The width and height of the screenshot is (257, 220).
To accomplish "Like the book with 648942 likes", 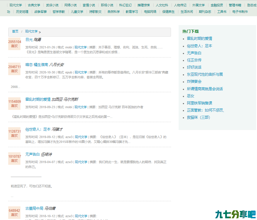I will pyautogui.click(x=14, y=213).
